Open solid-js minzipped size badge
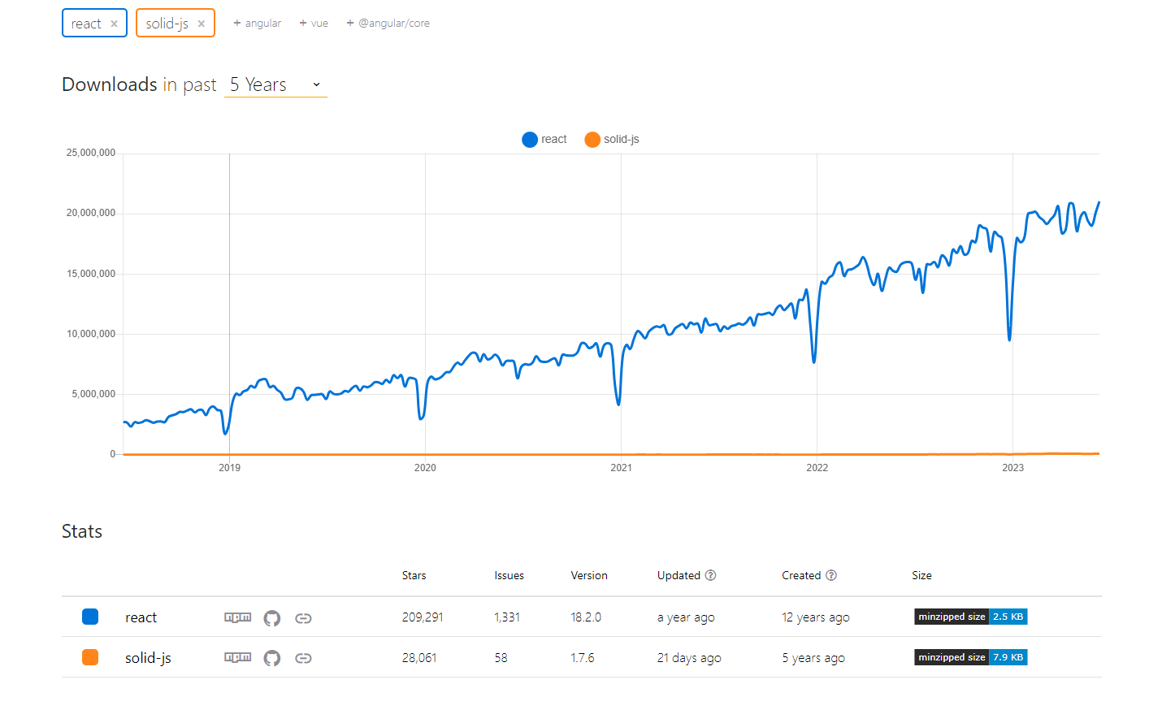The image size is (1175, 723). (971, 657)
